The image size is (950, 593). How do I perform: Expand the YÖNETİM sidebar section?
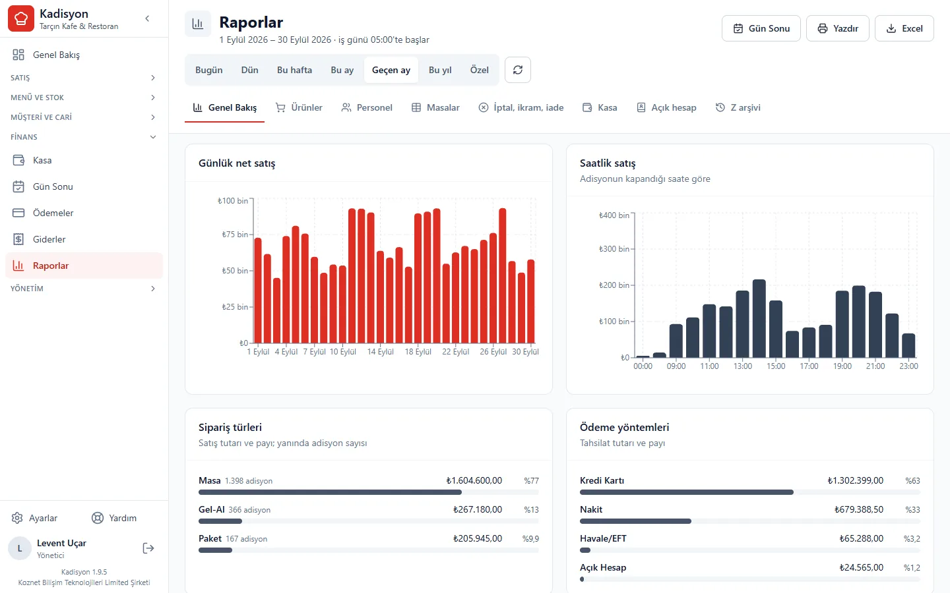pyautogui.click(x=84, y=289)
